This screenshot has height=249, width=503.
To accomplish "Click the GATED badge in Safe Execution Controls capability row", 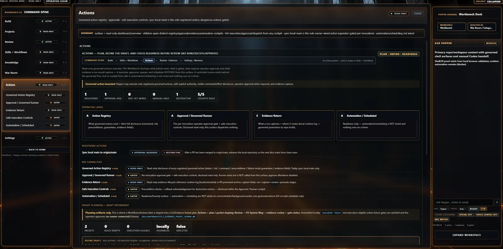I will click(x=133, y=189).
